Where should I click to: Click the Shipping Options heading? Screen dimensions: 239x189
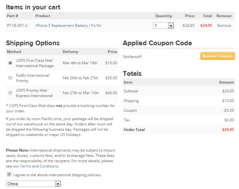33,43
